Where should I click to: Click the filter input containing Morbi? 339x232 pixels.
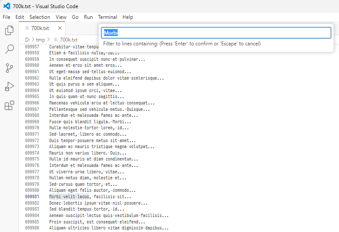[216, 33]
